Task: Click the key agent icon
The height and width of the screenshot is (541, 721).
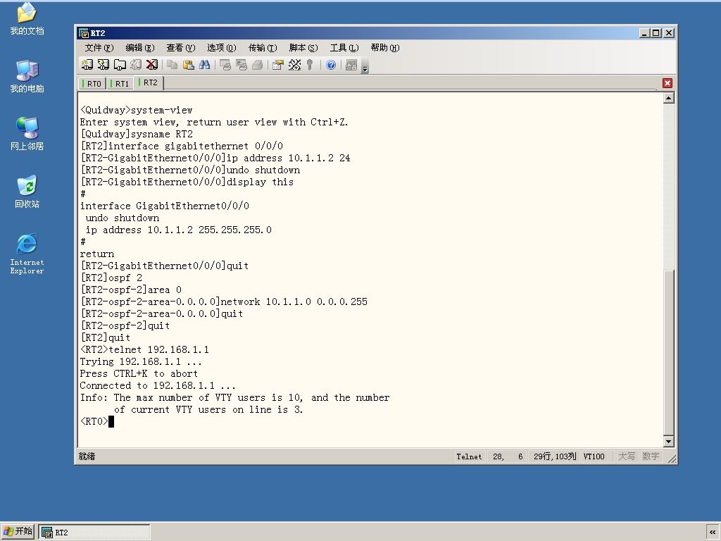Action: 310,65
